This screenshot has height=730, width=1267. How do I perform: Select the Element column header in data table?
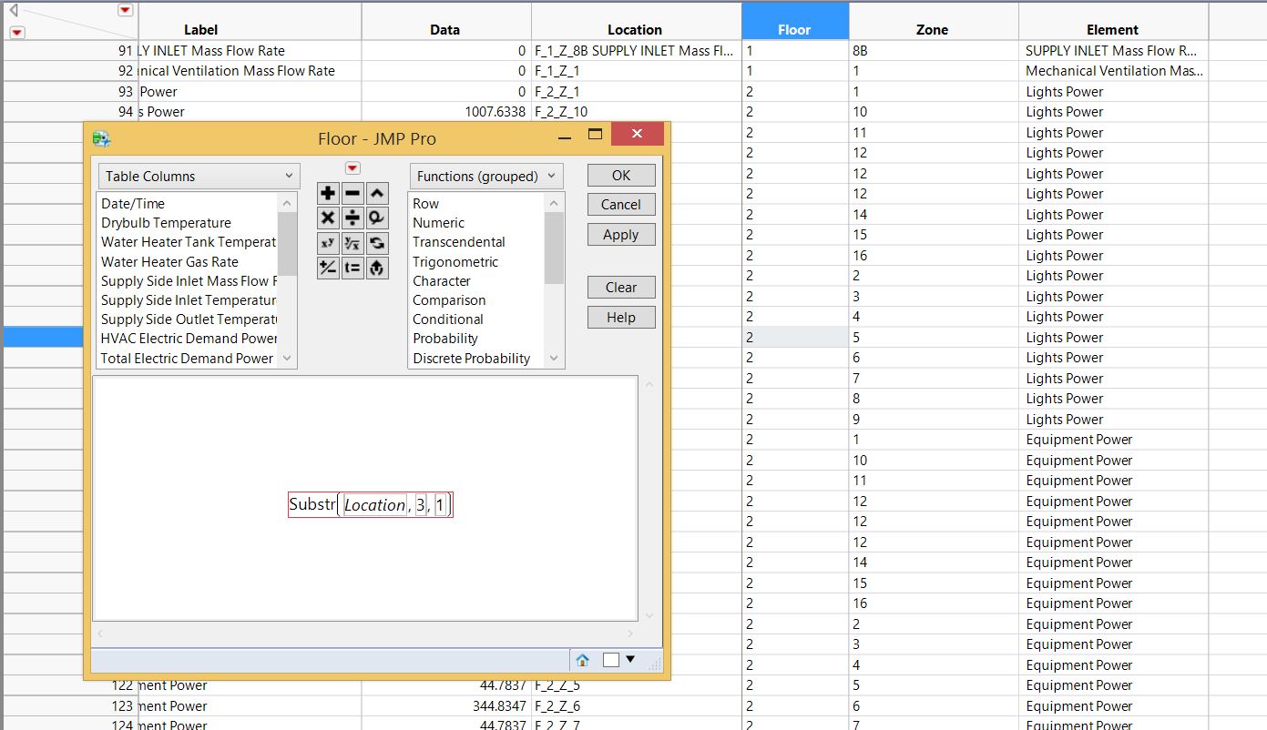coord(1112,21)
